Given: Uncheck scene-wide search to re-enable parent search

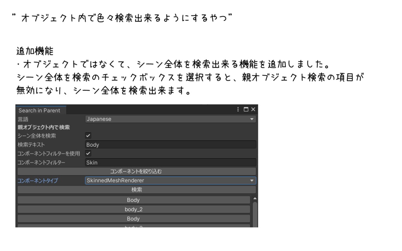Looking at the screenshot, I should coord(87,135).
